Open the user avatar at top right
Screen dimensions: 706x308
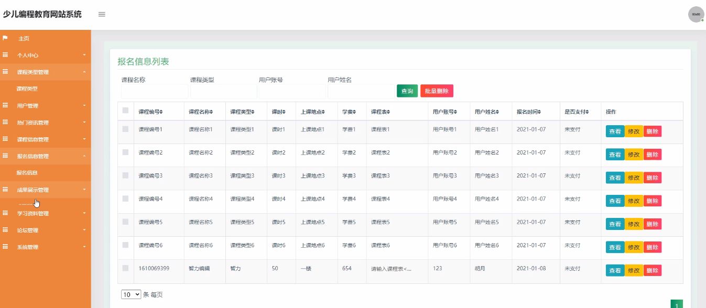[696, 14]
